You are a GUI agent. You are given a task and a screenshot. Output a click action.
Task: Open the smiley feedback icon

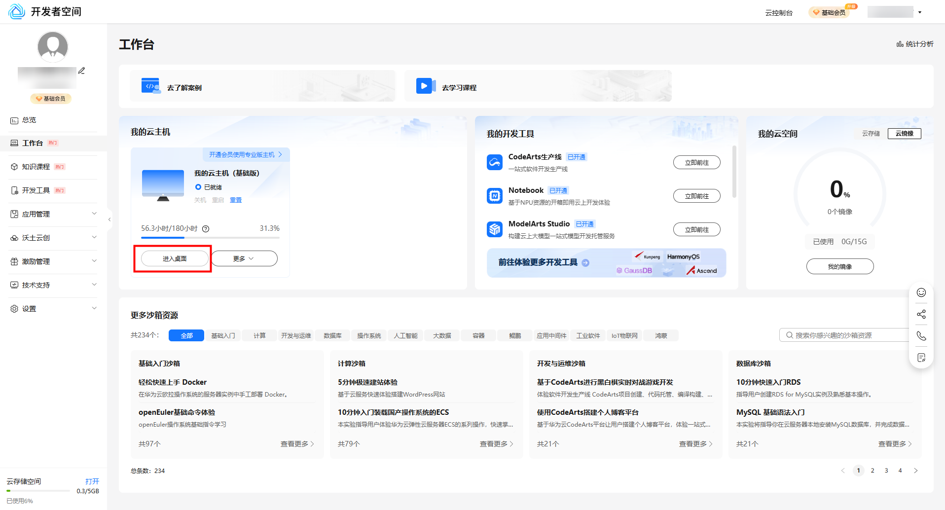pyautogui.click(x=921, y=292)
